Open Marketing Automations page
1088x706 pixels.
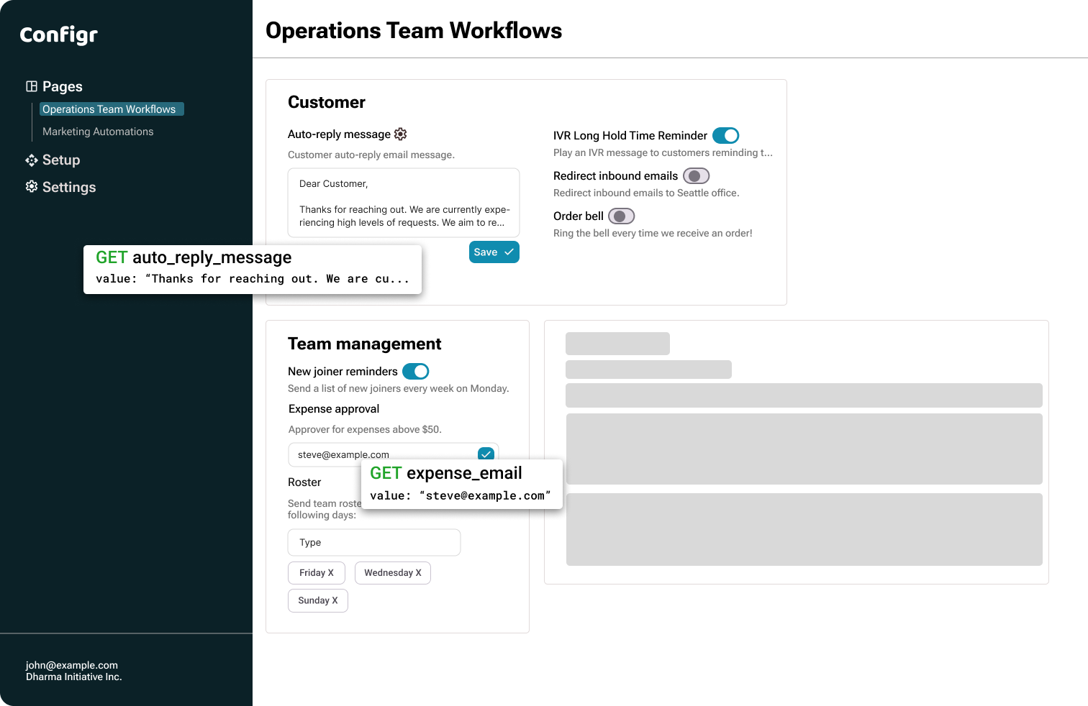[x=98, y=132]
